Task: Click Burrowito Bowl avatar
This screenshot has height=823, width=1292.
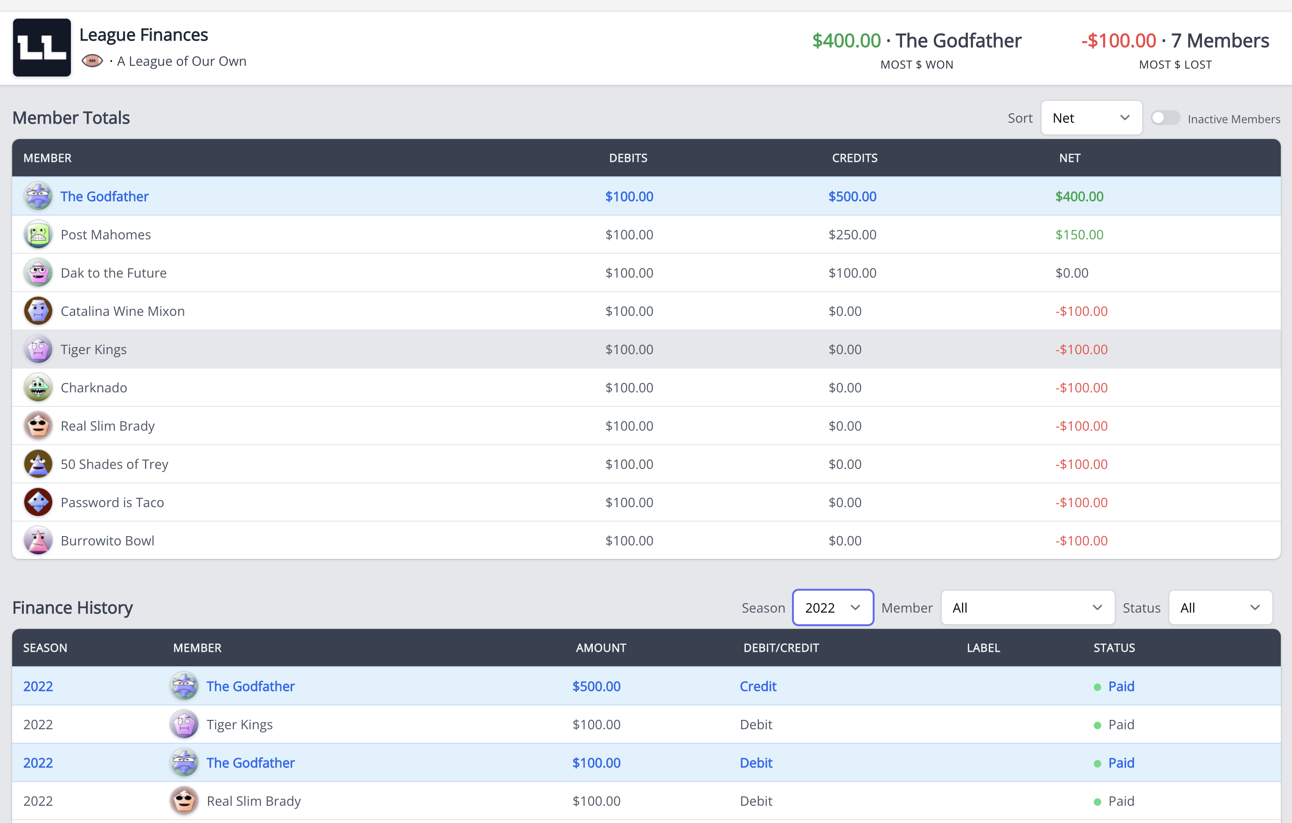Action: click(x=38, y=541)
